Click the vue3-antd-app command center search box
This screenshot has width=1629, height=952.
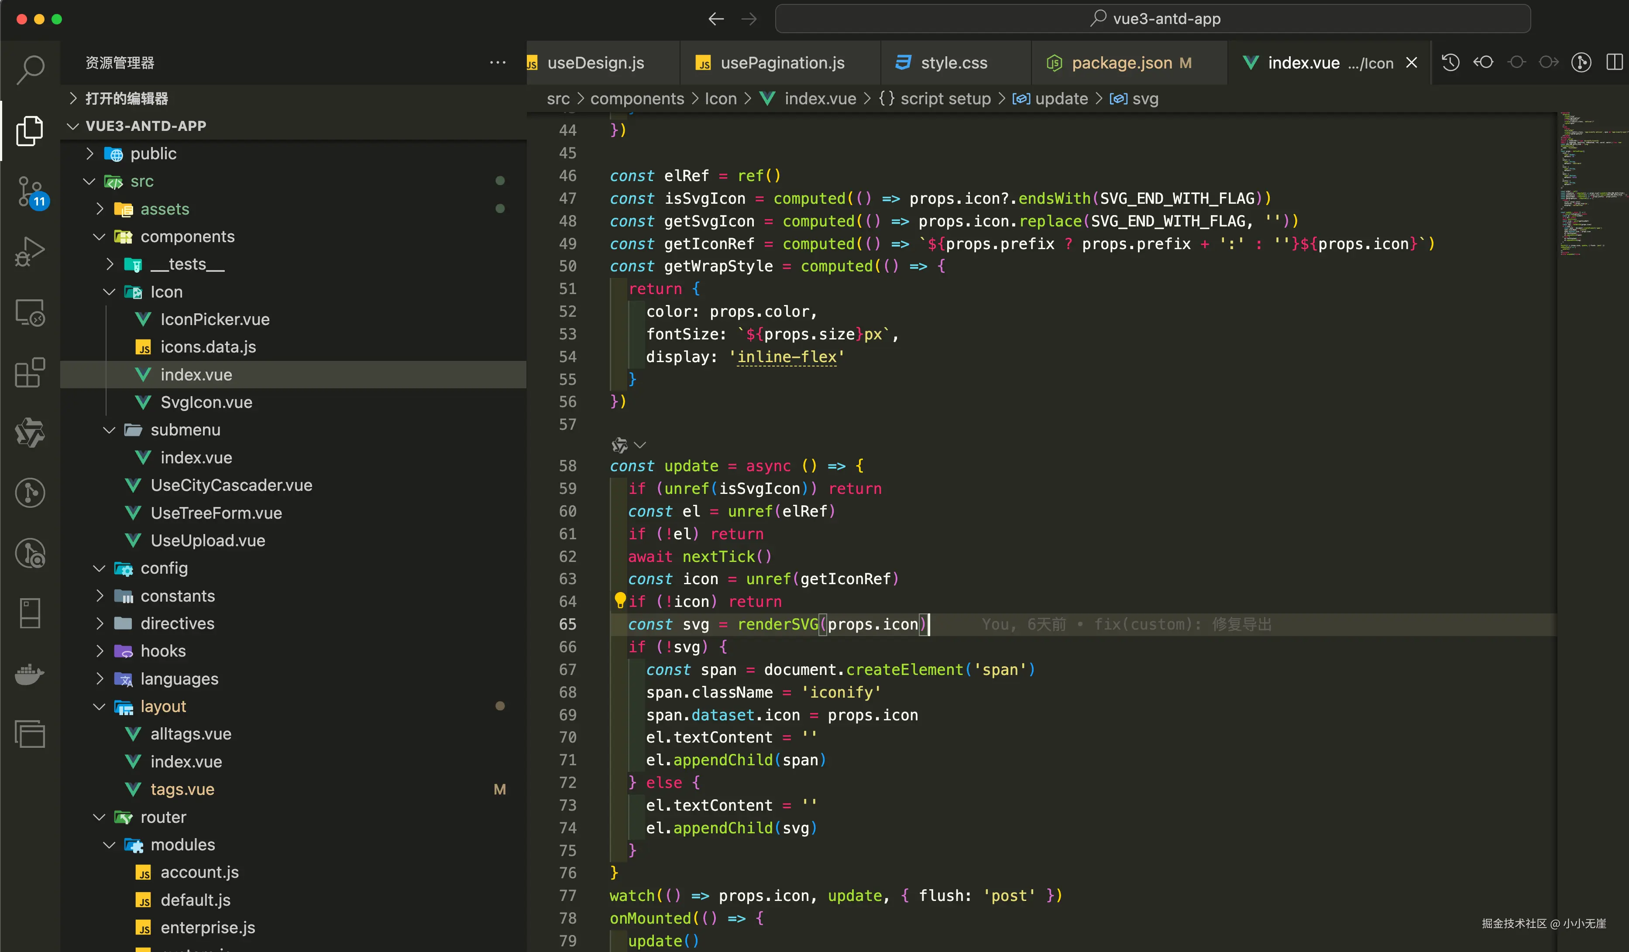[x=1153, y=19]
